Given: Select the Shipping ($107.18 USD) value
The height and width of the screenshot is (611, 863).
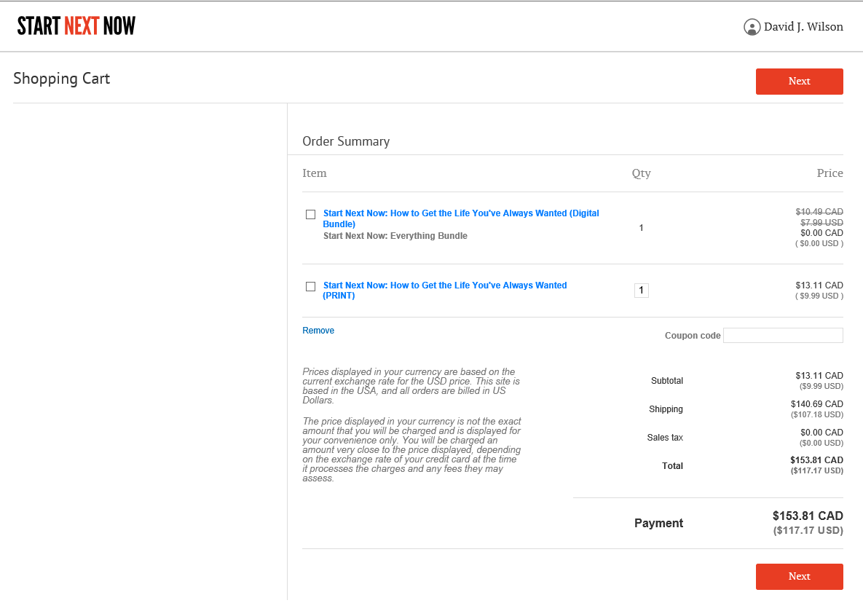Looking at the screenshot, I should (817, 414).
